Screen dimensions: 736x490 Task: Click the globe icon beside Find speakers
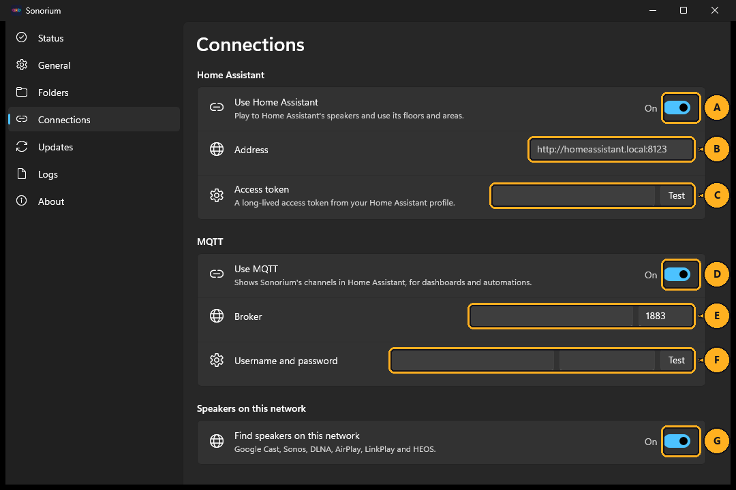(x=217, y=441)
